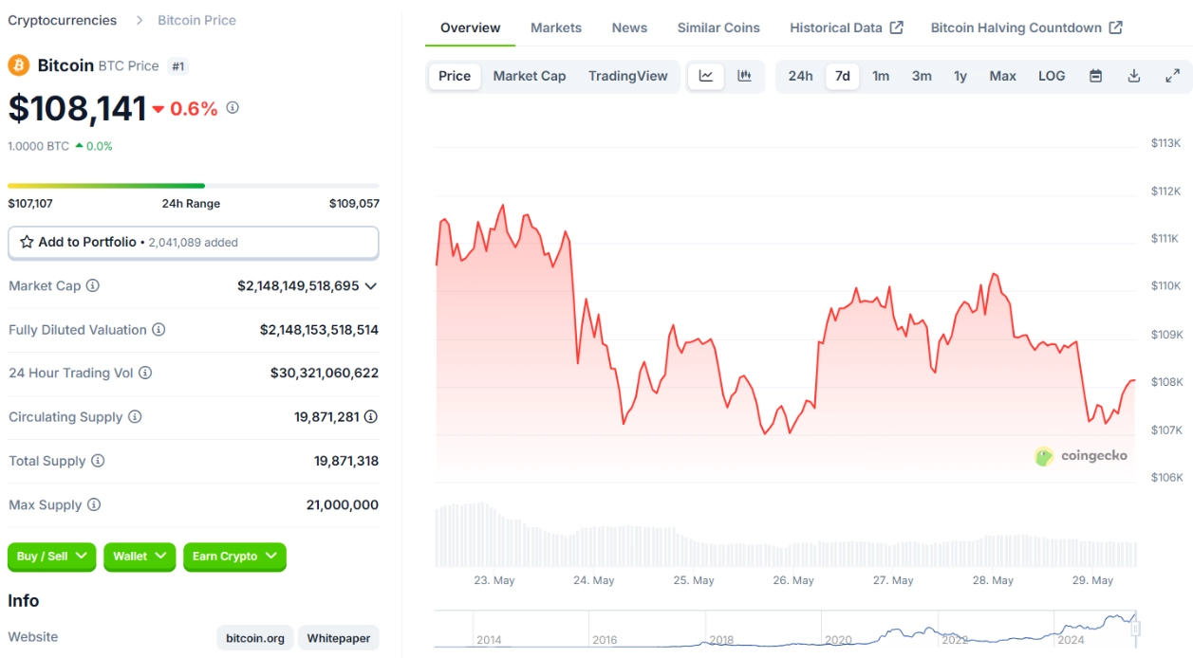Click the $109,057 range high value
Screen dimensions: 1193x658
pos(354,204)
